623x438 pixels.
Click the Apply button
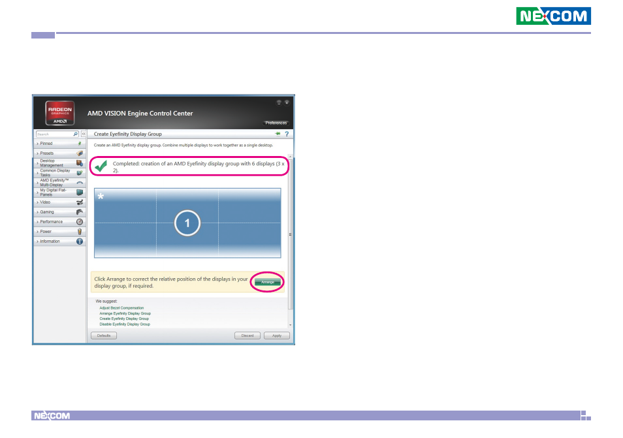[276, 336]
